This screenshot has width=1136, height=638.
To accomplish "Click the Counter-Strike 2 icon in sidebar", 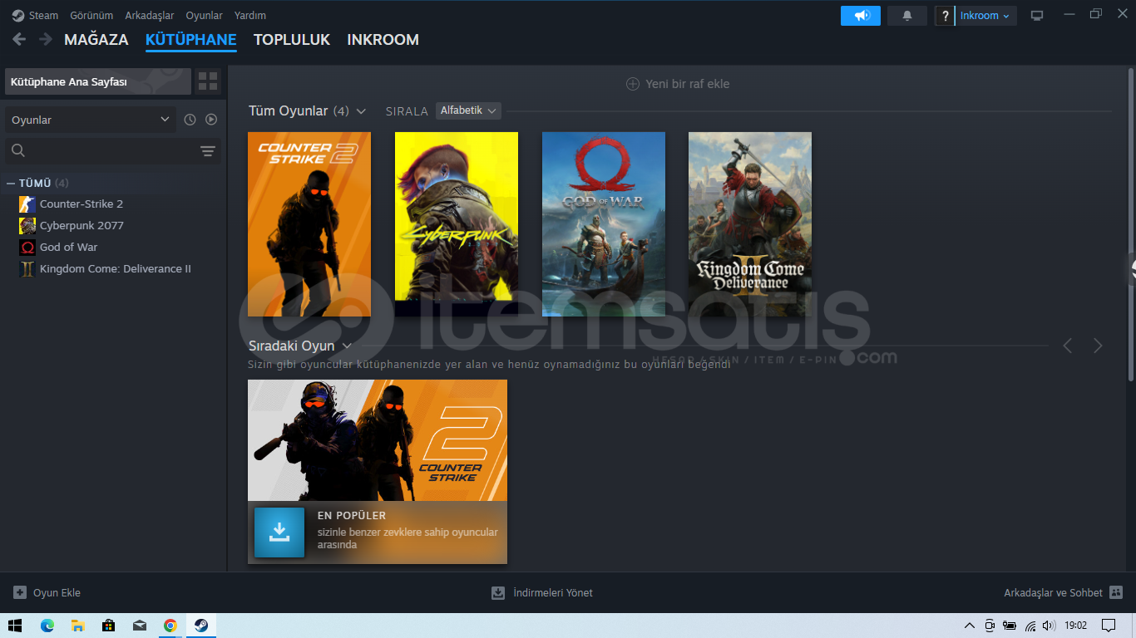I will click(x=27, y=204).
